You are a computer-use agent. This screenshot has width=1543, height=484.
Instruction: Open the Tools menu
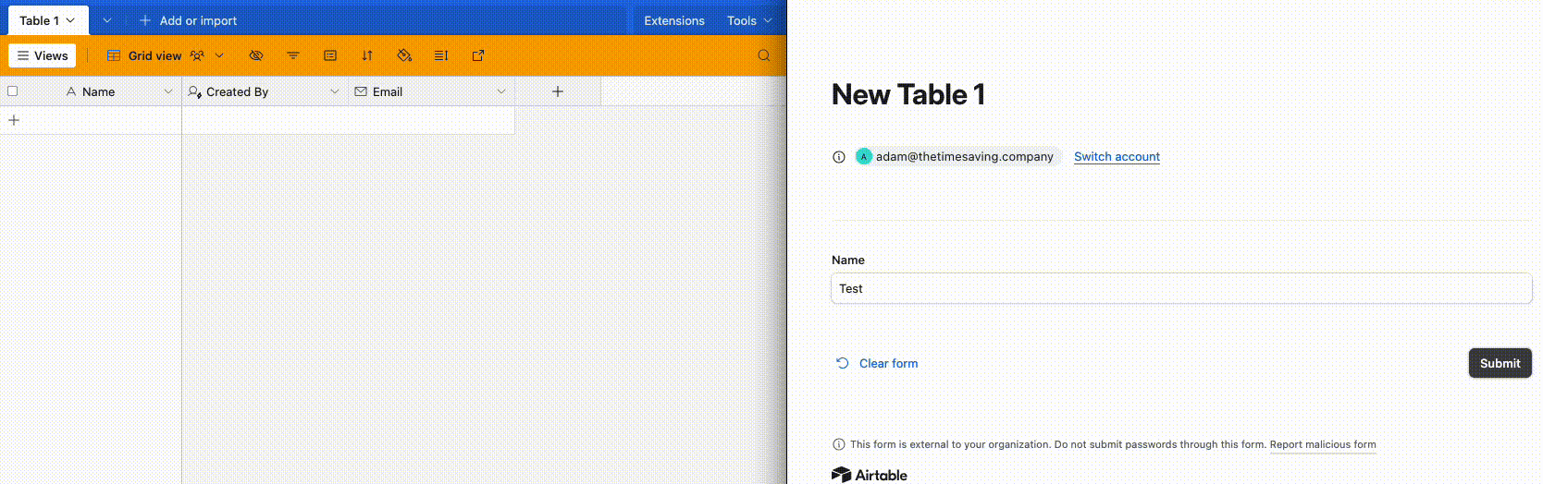749,20
